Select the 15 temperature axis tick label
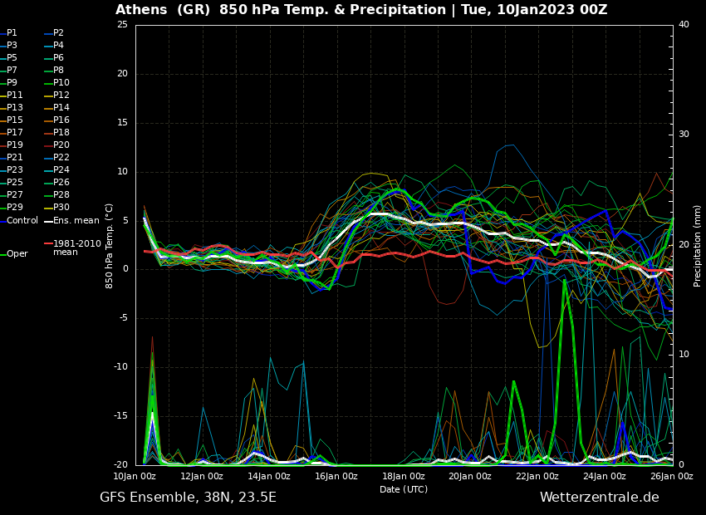 [122, 123]
